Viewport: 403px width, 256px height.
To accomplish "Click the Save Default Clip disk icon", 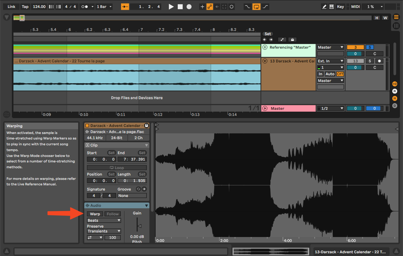I will tap(146, 126).
